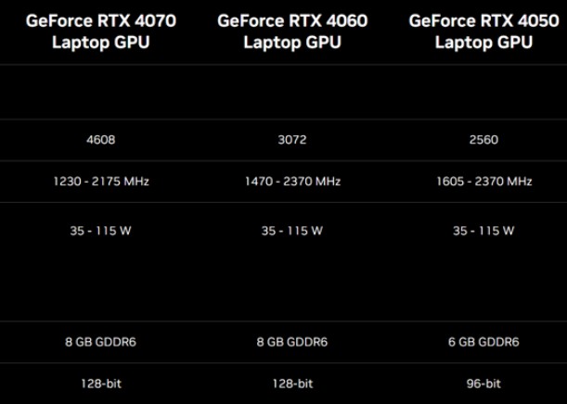Screen dimensions: 567x404
Task: Select the 6 GB GDDR6 memory cell
Action: click(x=483, y=342)
